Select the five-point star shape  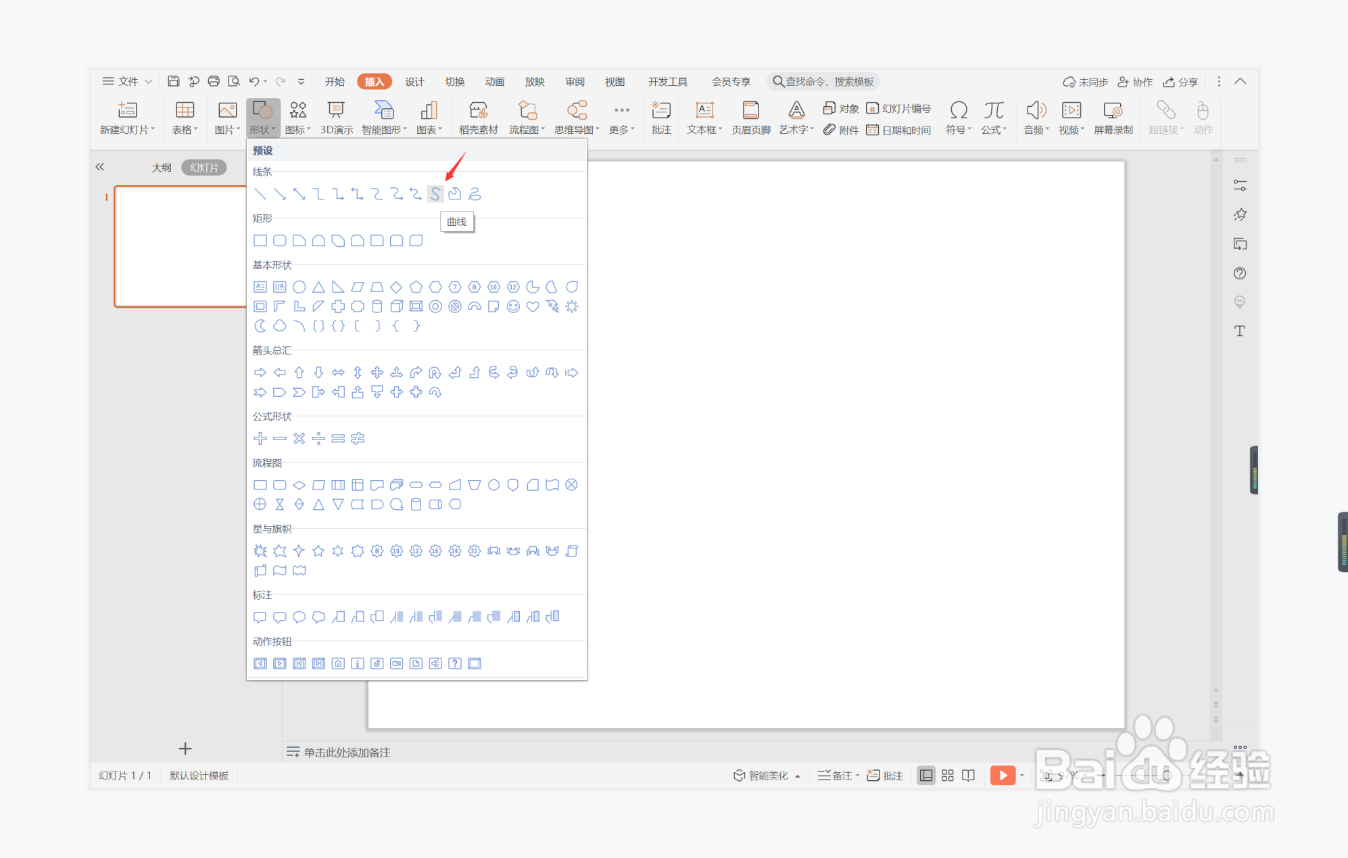tap(318, 551)
